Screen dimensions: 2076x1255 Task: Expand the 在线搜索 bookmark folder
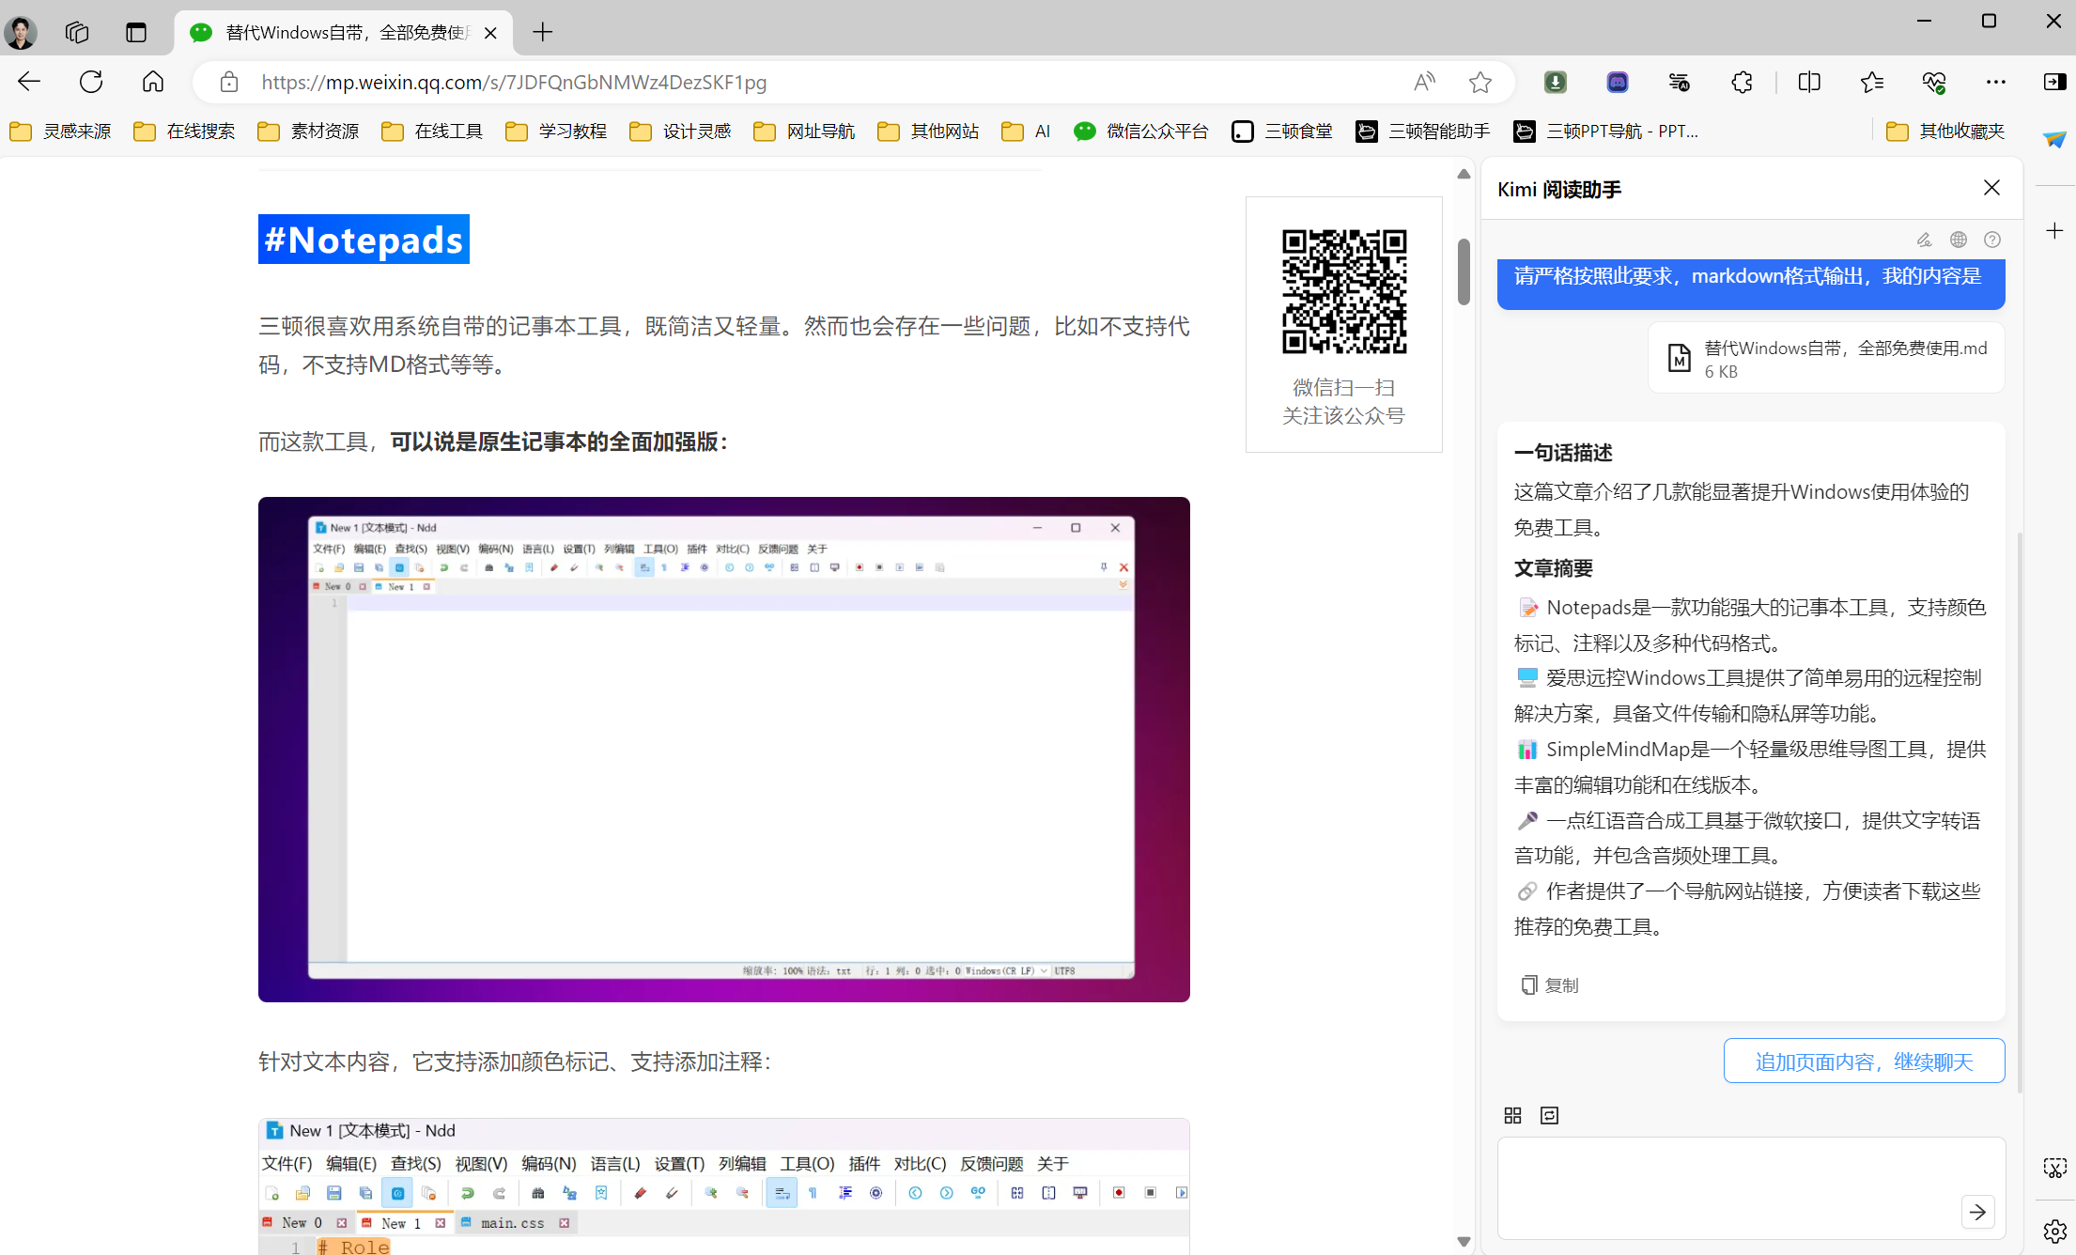(x=184, y=131)
